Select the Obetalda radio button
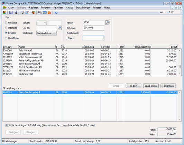The height and width of the screenshot is (145, 184). (6, 28)
